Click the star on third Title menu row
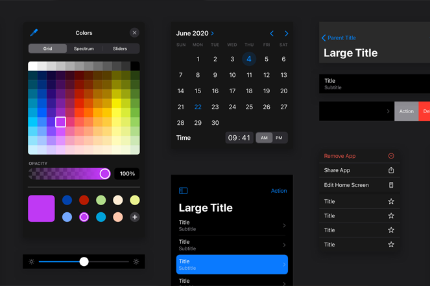 391,230
